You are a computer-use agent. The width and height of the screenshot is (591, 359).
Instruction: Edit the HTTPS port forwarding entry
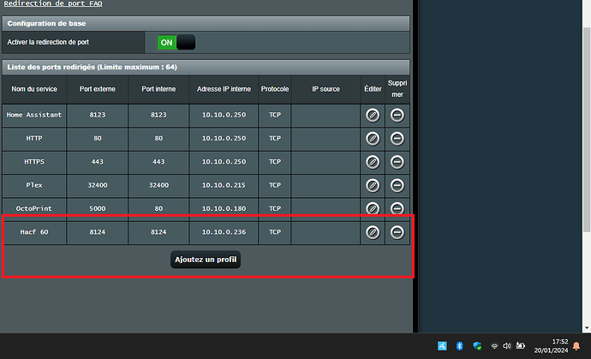click(373, 162)
